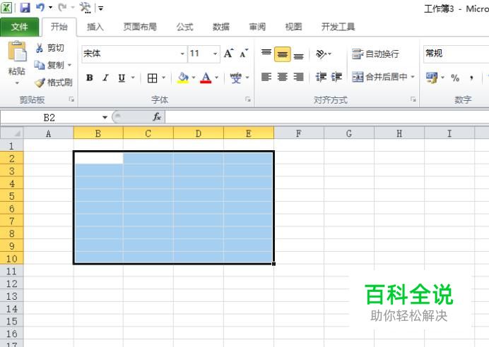Click the formula bar input area
489x347 pixels.
tap(327, 117)
